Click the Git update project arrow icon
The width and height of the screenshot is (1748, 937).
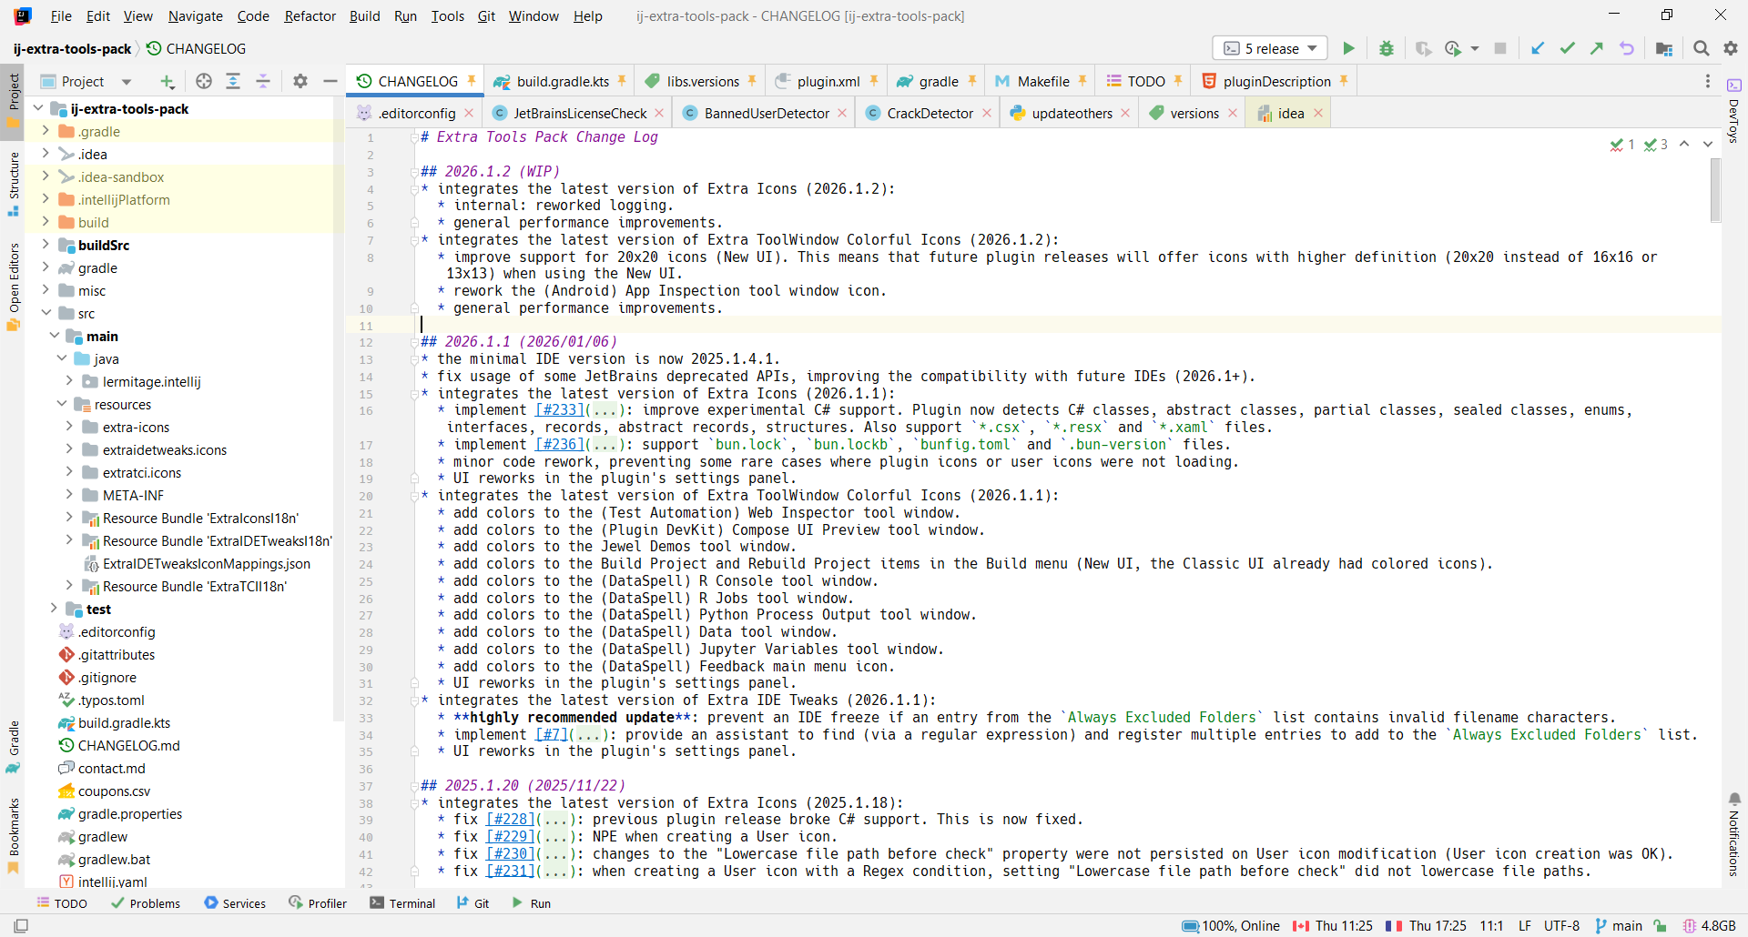point(1538,48)
